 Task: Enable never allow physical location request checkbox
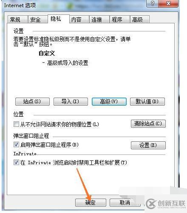16,124
